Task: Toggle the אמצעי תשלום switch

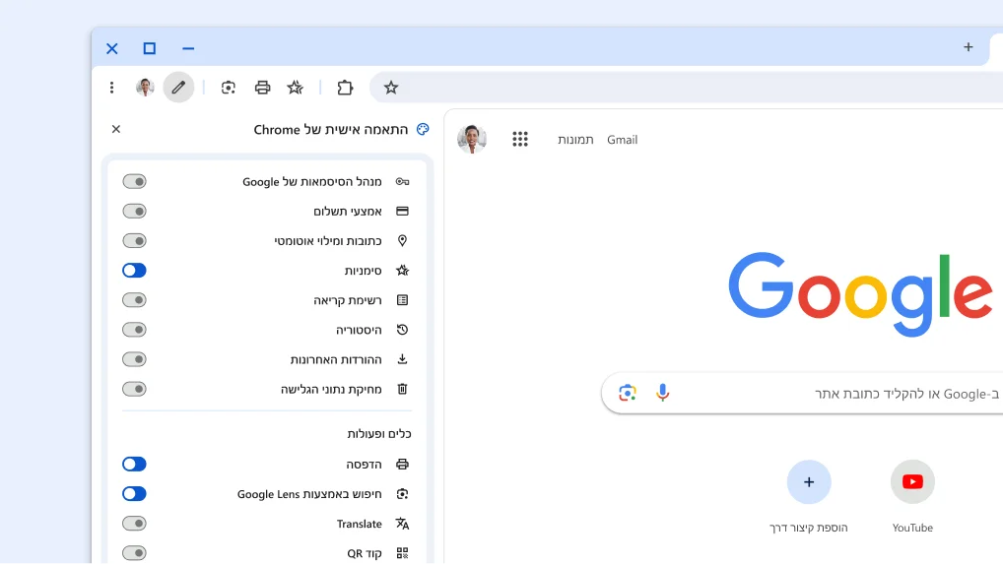Action: 134,212
